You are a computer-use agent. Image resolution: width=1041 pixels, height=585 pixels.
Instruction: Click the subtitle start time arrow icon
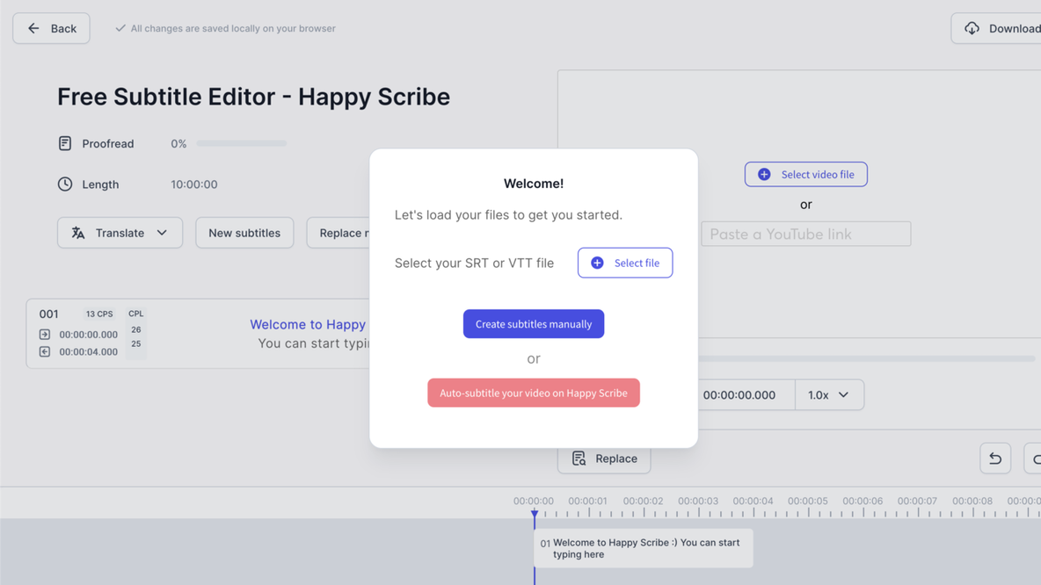pos(45,335)
